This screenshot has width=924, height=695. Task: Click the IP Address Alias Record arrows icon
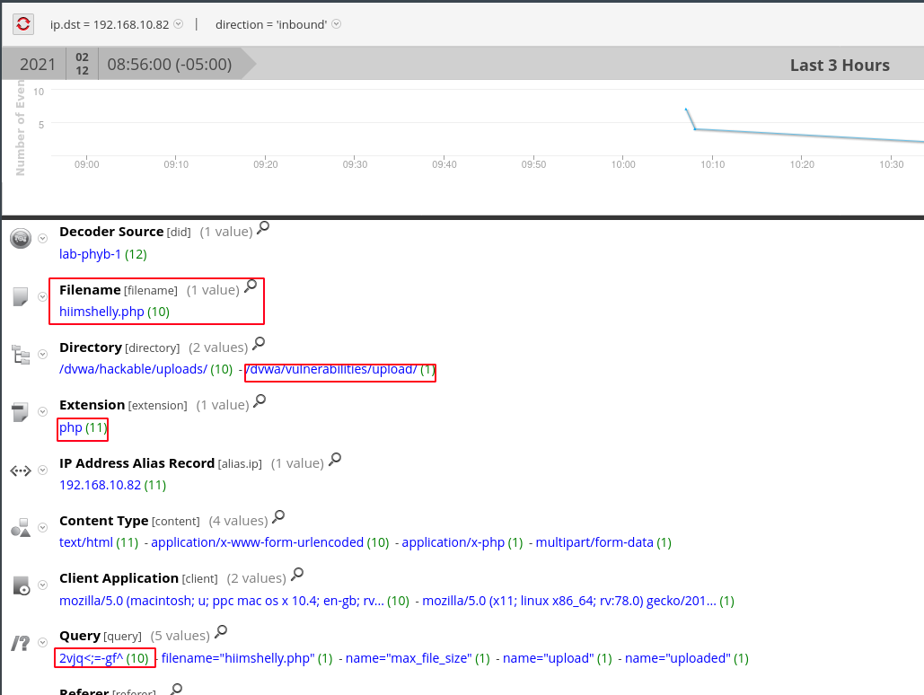coord(20,469)
